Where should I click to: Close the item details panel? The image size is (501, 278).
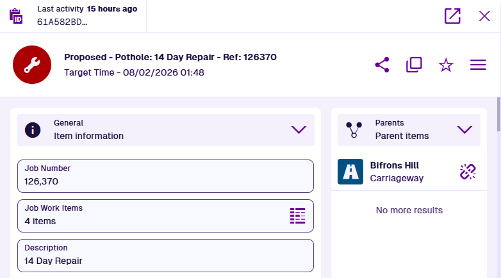[484, 16]
